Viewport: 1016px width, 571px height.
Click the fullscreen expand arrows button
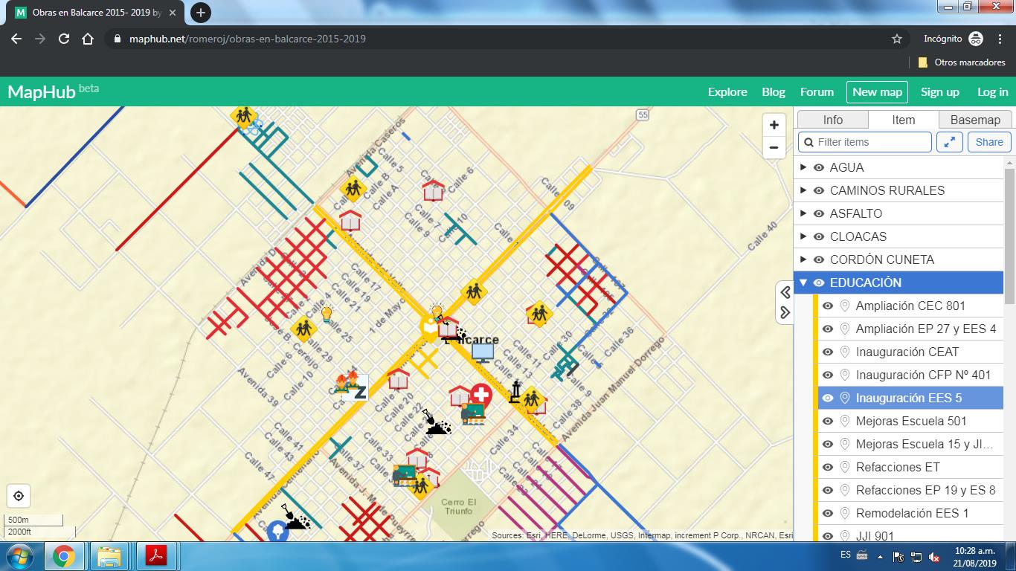pos(950,142)
